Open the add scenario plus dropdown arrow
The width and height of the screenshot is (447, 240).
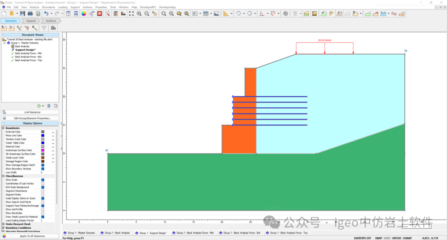pos(43,106)
